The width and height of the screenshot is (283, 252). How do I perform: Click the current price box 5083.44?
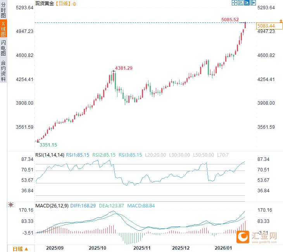pos(269,26)
